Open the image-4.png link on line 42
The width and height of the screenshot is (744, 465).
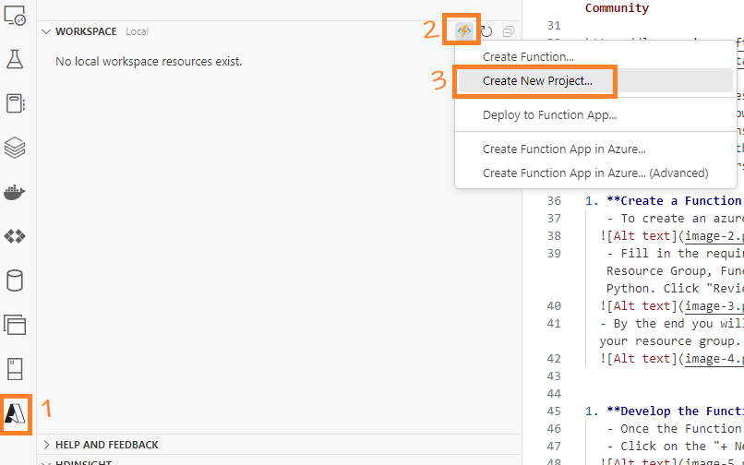pos(714,359)
